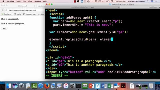Open Spotlight search magnifier icon
Viewport: 160px width, 90px height.
[x=147, y=1]
